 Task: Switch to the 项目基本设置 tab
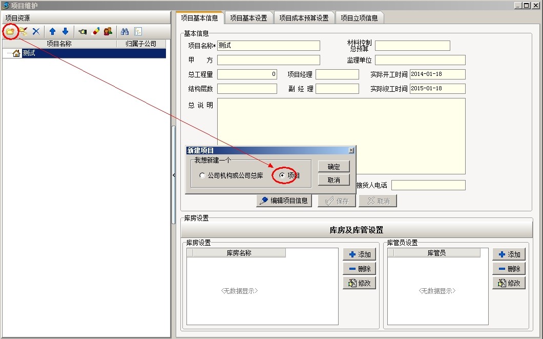coord(248,18)
